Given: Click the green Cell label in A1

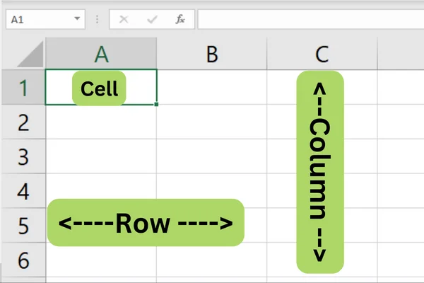Looking at the screenshot, I should (99, 88).
